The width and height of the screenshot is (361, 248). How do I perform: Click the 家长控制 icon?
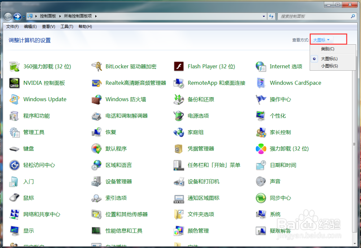coord(261,132)
